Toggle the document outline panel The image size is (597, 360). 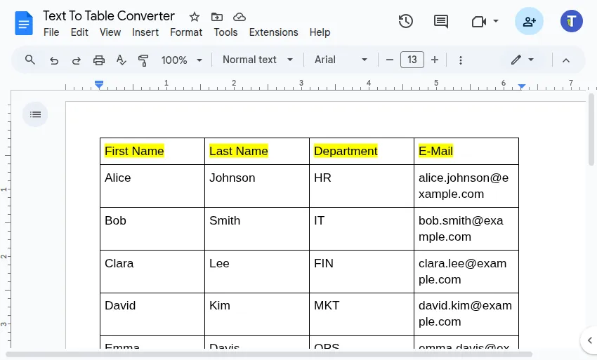pyautogui.click(x=36, y=114)
